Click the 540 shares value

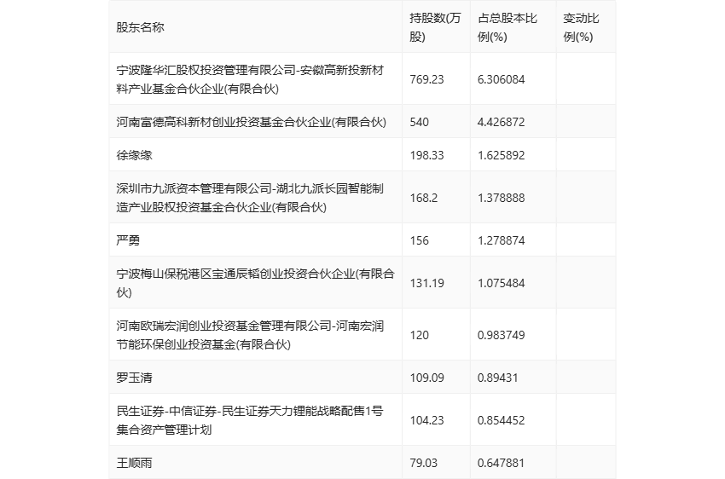(419, 122)
